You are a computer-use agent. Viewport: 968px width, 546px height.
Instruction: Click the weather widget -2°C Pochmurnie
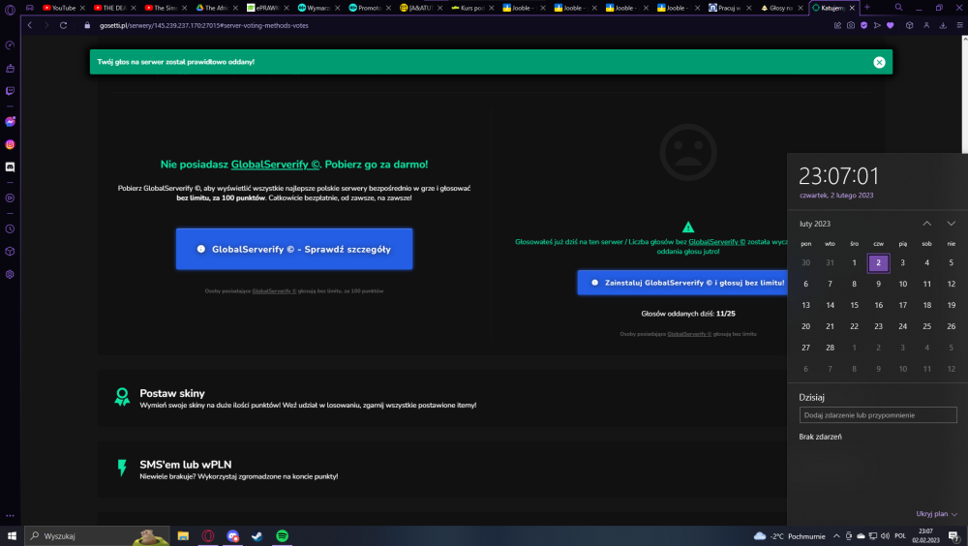tap(790, 536)
